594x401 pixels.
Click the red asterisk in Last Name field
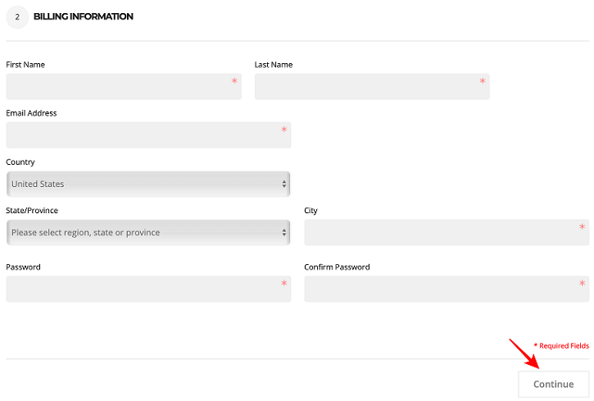click(x=483, y=80)
